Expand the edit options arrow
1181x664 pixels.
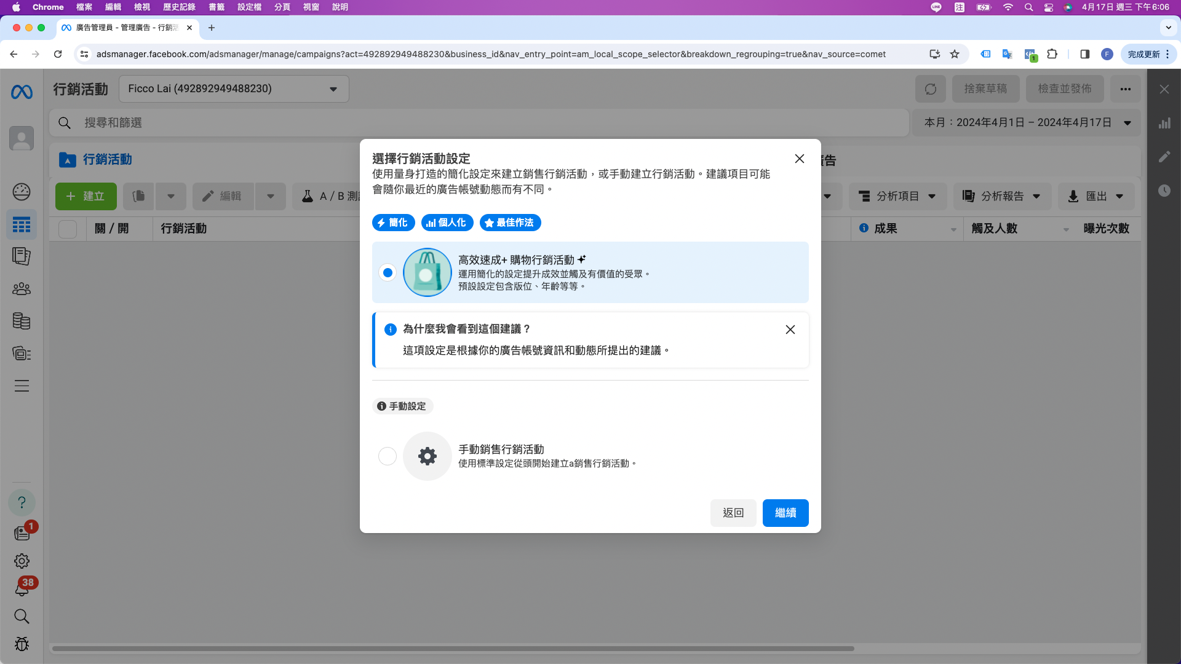(x=271, y=196)
